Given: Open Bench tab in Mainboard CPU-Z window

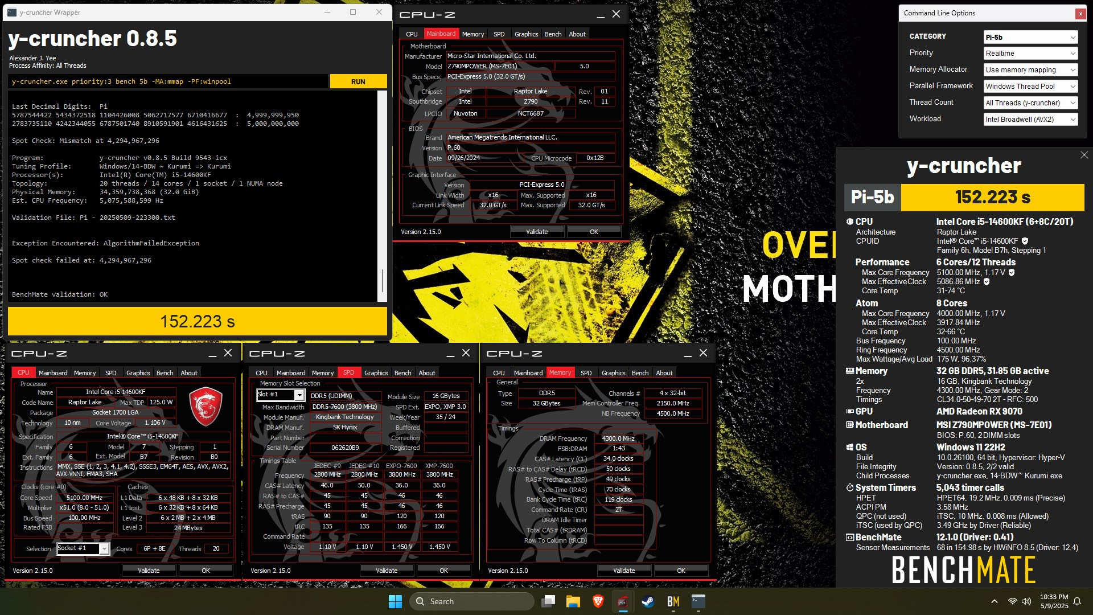Looking at the screenshot, I should tap(553, 34).
